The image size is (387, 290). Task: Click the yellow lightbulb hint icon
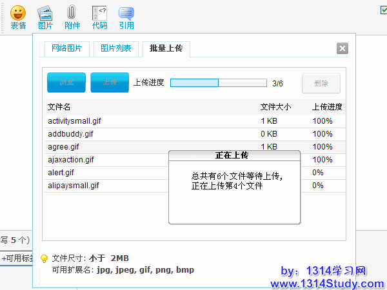[x=45, y=258]
